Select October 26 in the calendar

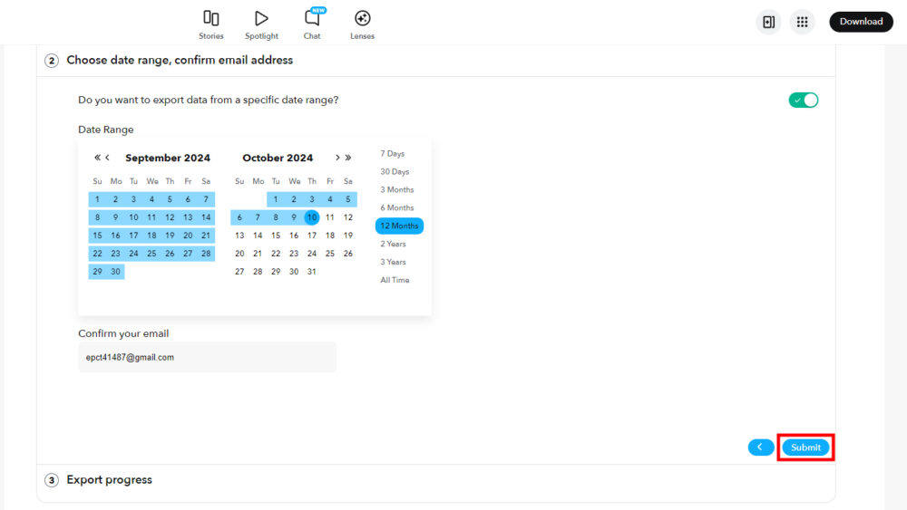(347, 253)
